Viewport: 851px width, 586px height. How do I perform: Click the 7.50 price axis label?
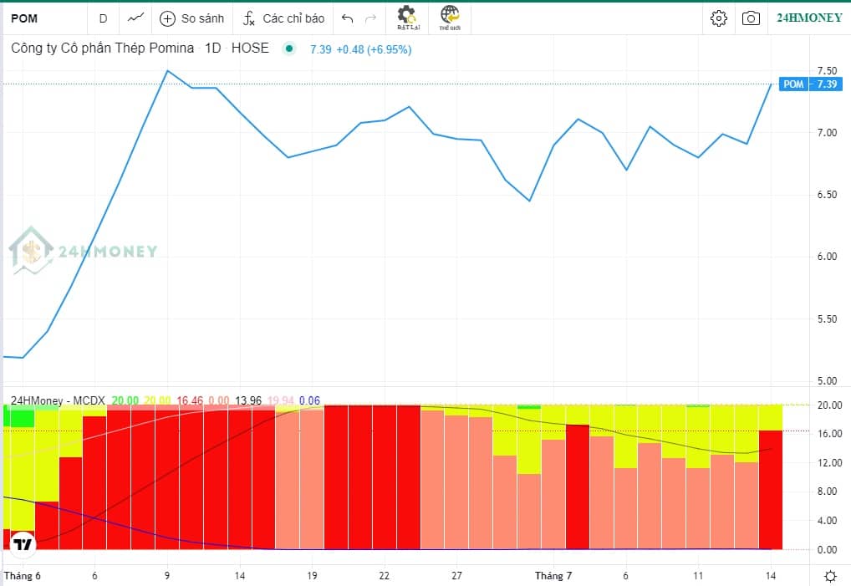tap(827, 70)
